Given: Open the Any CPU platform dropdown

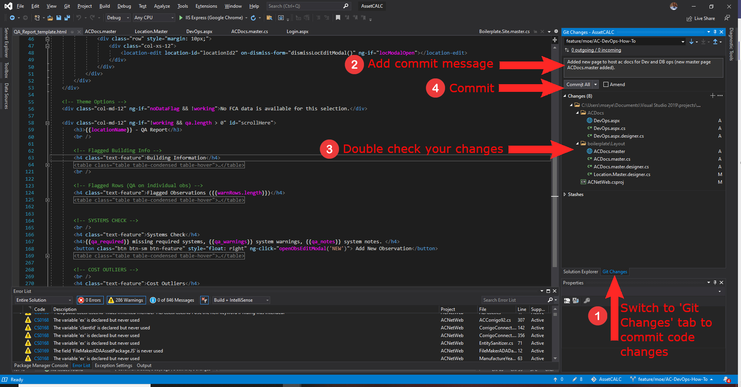Looking at the screenshot, I should (154, 18).
